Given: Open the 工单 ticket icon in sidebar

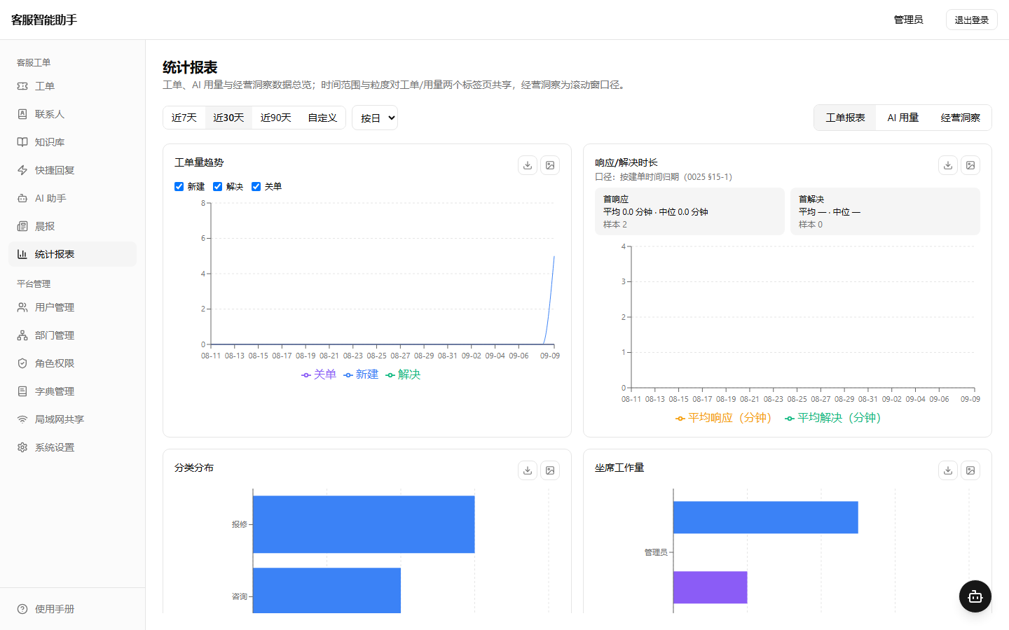Looking at the screenshot, I should (22, 86).
